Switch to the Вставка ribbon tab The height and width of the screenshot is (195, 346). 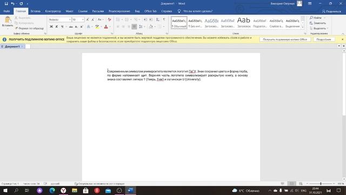35,11
